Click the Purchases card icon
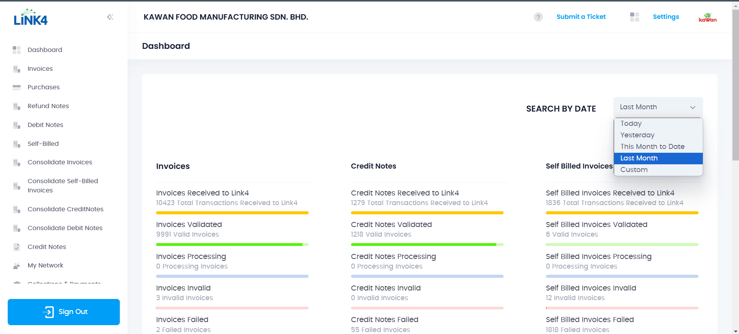 [17, 87]
